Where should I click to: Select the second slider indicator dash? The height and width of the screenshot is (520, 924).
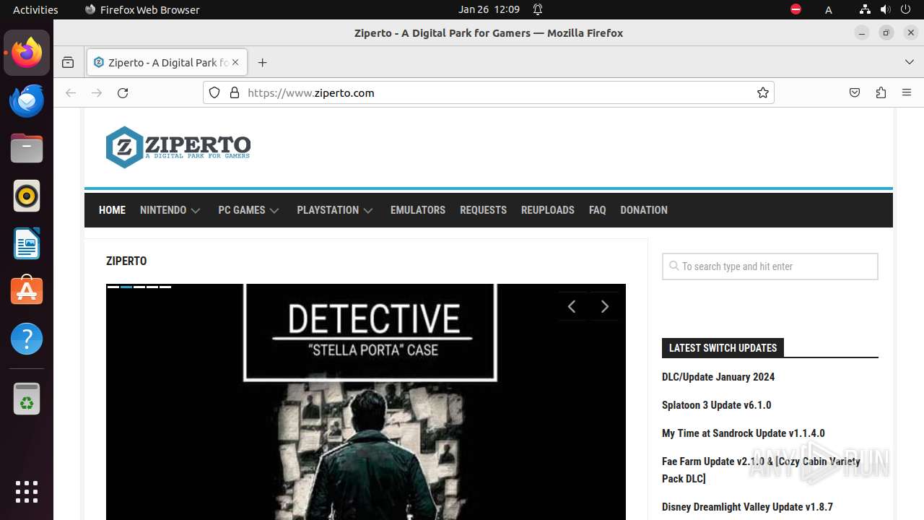pos(126,287)
